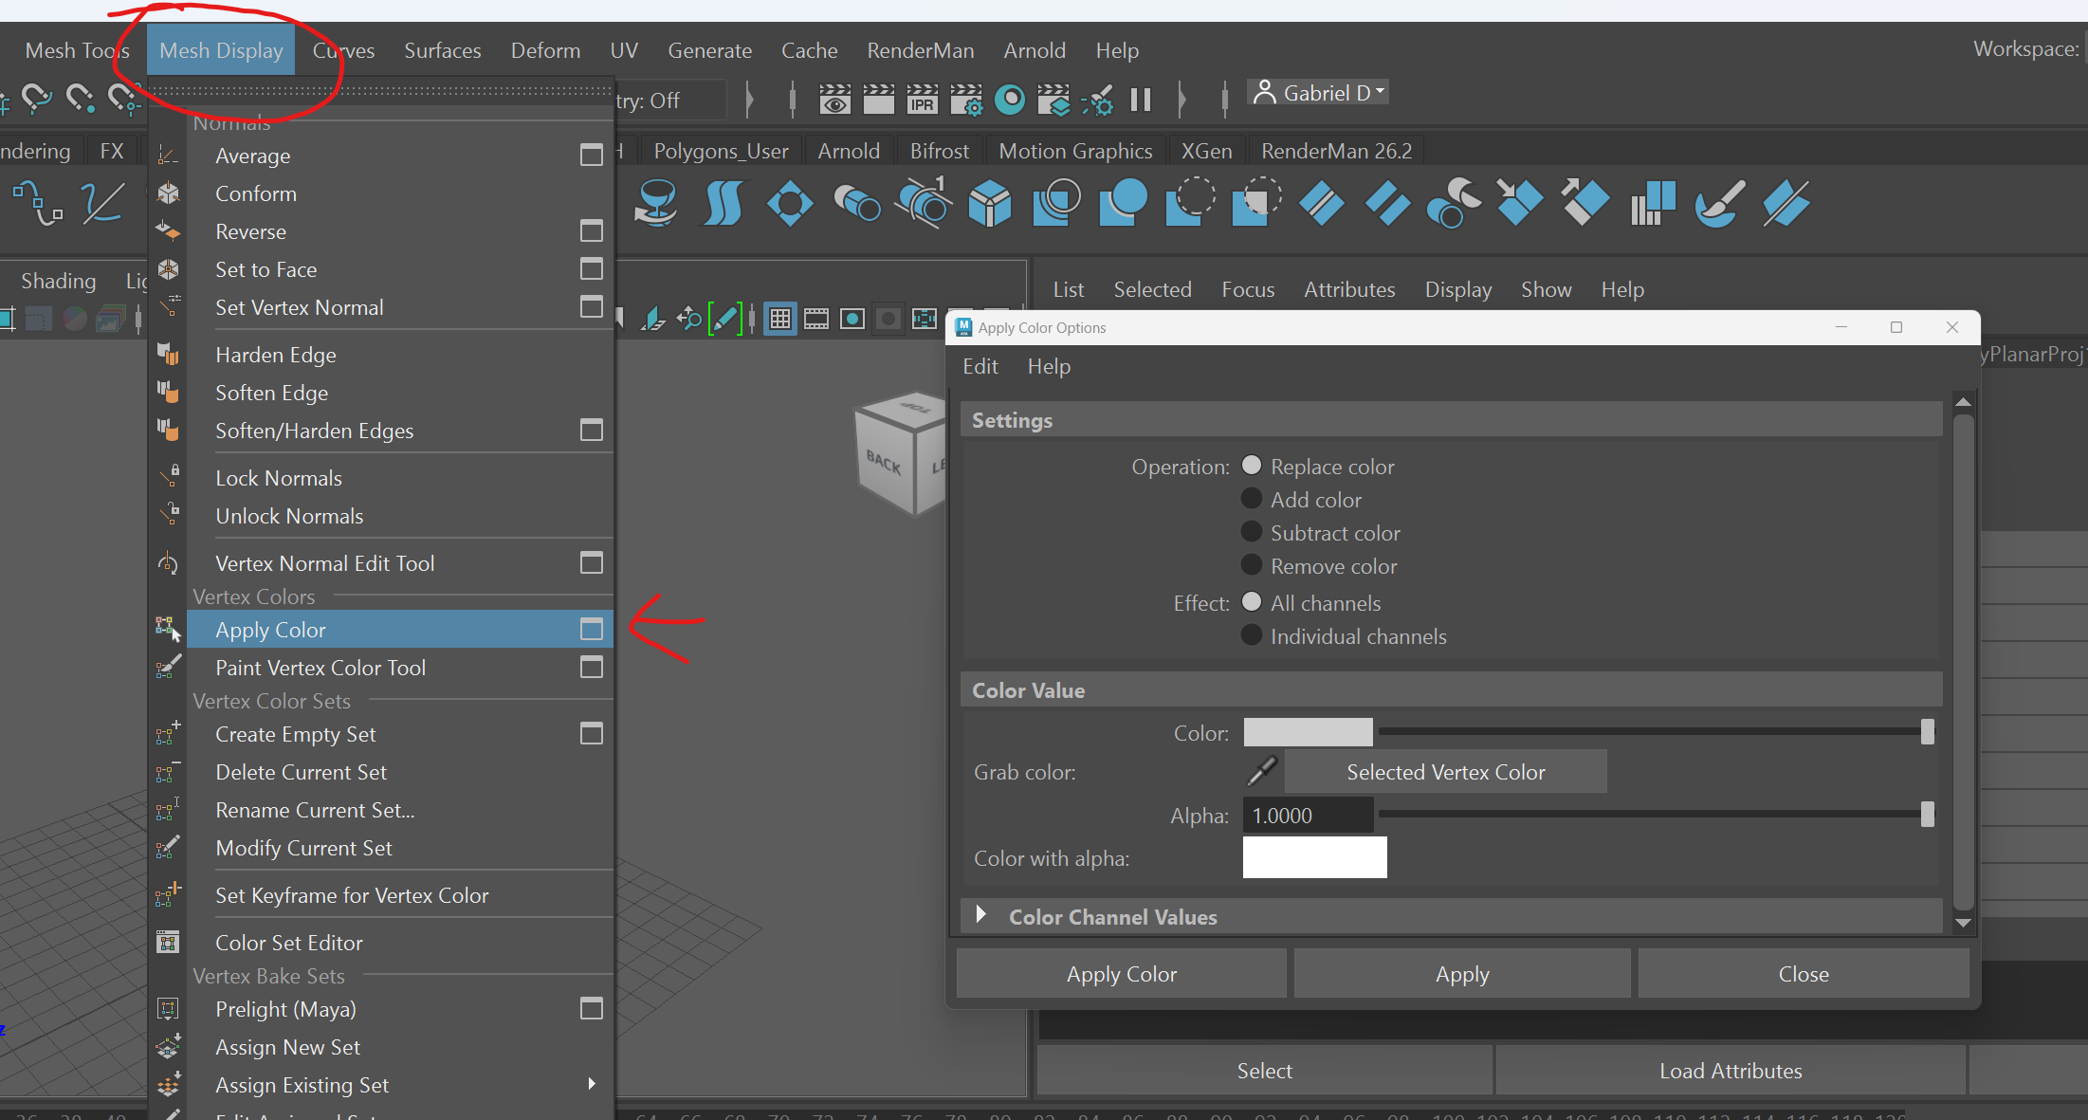Click the Apply Color button

(x=1121, y=974)
